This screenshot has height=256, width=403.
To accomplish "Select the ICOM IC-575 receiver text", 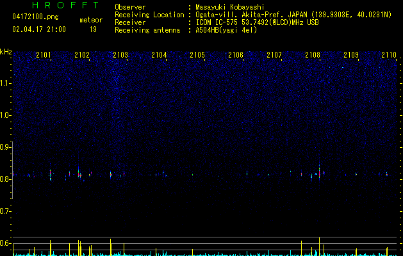I will [x=257, y=22].
